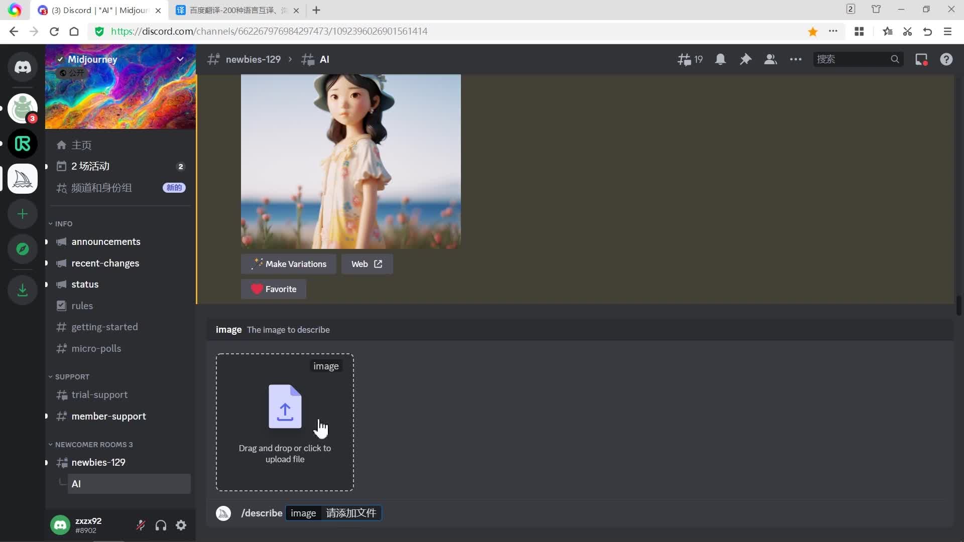Show pinned messages pin icon
The width and height of the screenshot is (964, 542).
[746, 59]
